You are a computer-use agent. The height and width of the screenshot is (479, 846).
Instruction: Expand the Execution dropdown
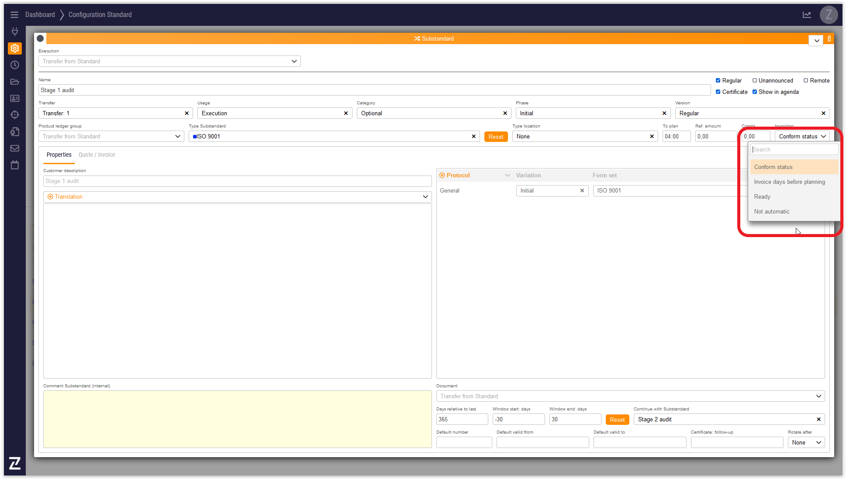click(169, 62)
